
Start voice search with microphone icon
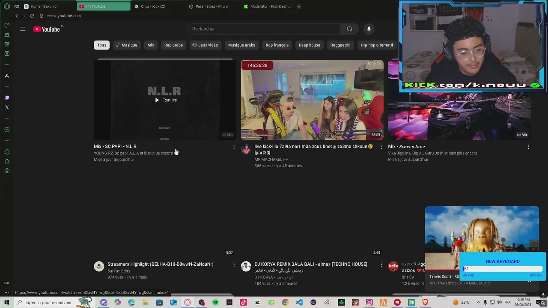click(369, 29)
